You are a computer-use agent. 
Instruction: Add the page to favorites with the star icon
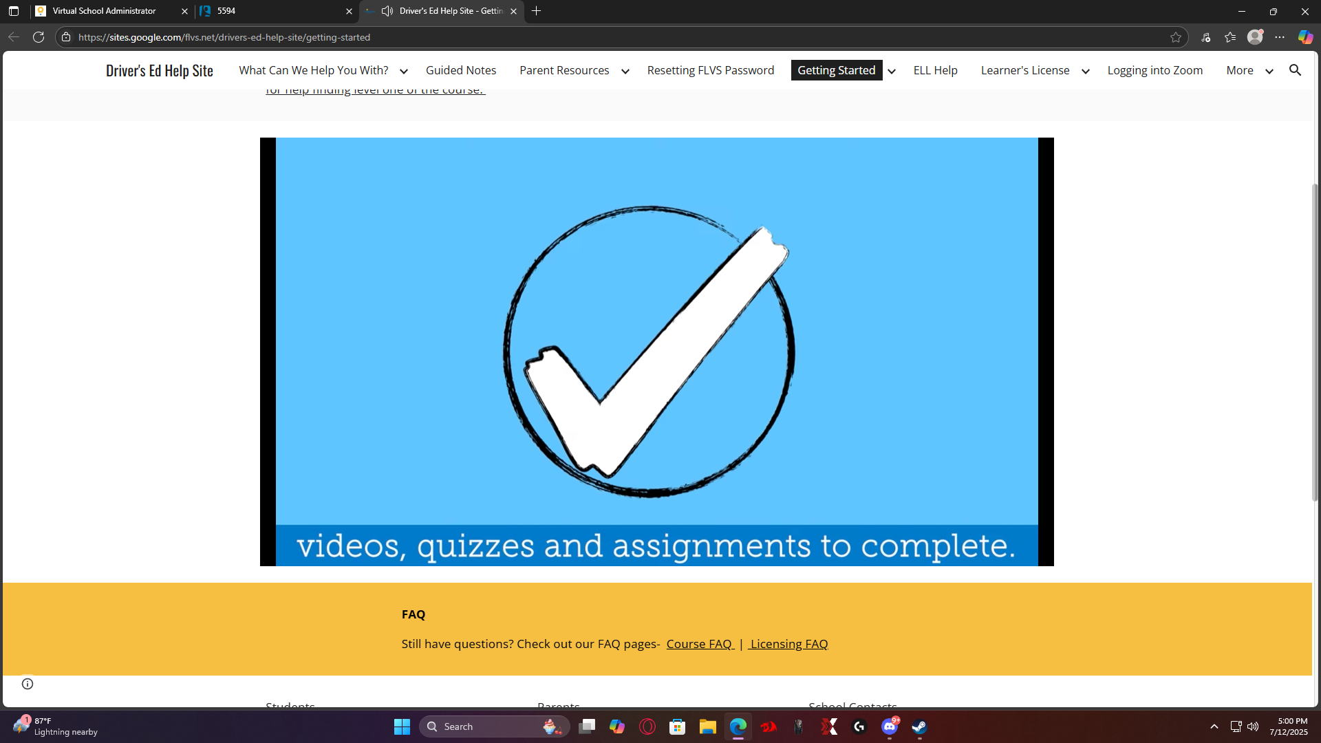pos(1176,37)
